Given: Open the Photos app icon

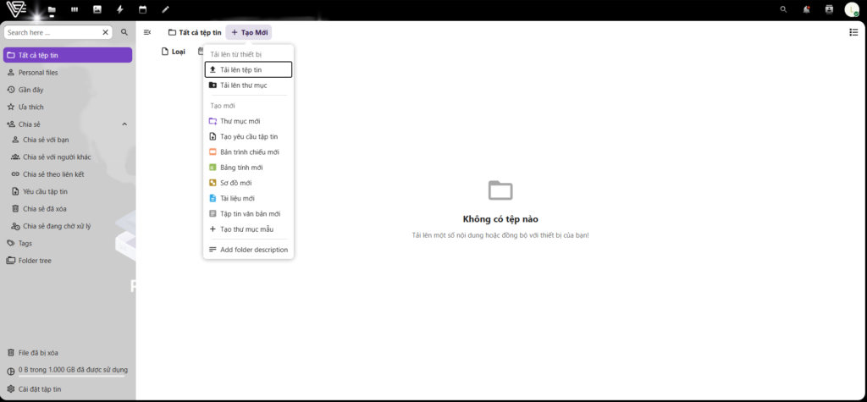Looking at the screenshot, I should (x=97, y=9).
